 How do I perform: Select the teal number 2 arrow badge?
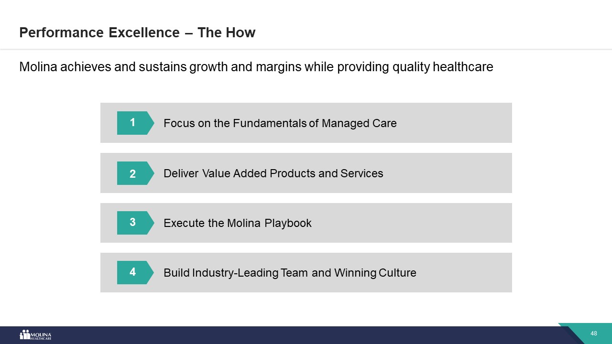pyautogui.click(x=134, y=173)
